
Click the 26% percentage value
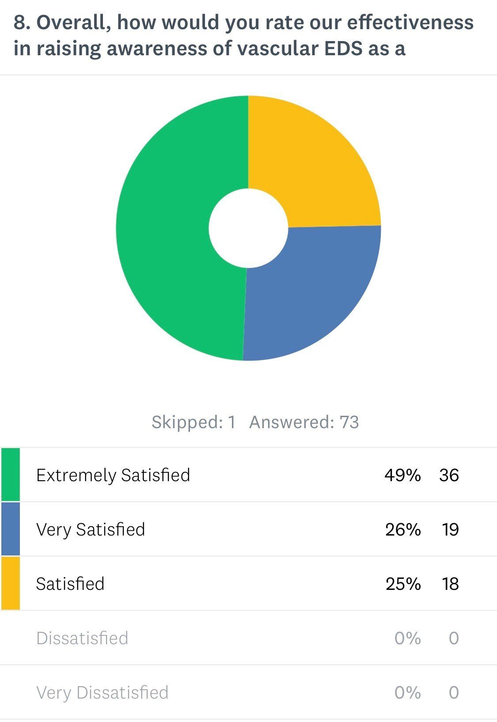403,529
